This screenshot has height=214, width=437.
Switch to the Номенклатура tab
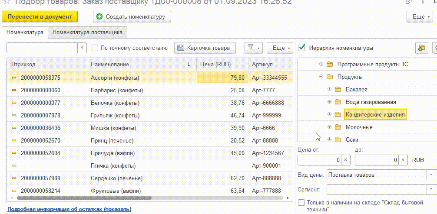pyautogui.click(x=25, y=32)
